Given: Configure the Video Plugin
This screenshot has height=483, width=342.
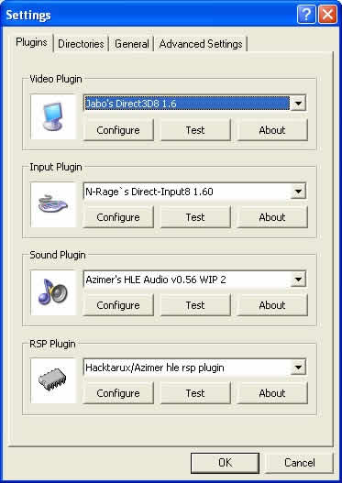Looking at the screenshot, I should click(x=118, y=130).
